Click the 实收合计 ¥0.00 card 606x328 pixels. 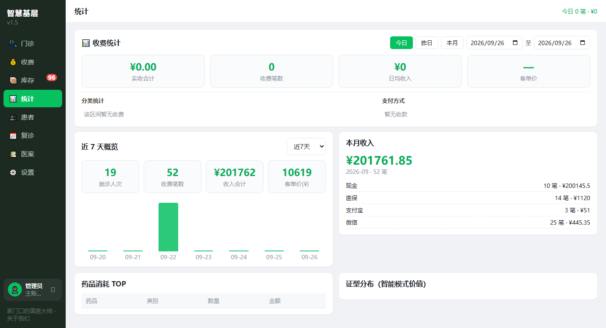point(143,71)
